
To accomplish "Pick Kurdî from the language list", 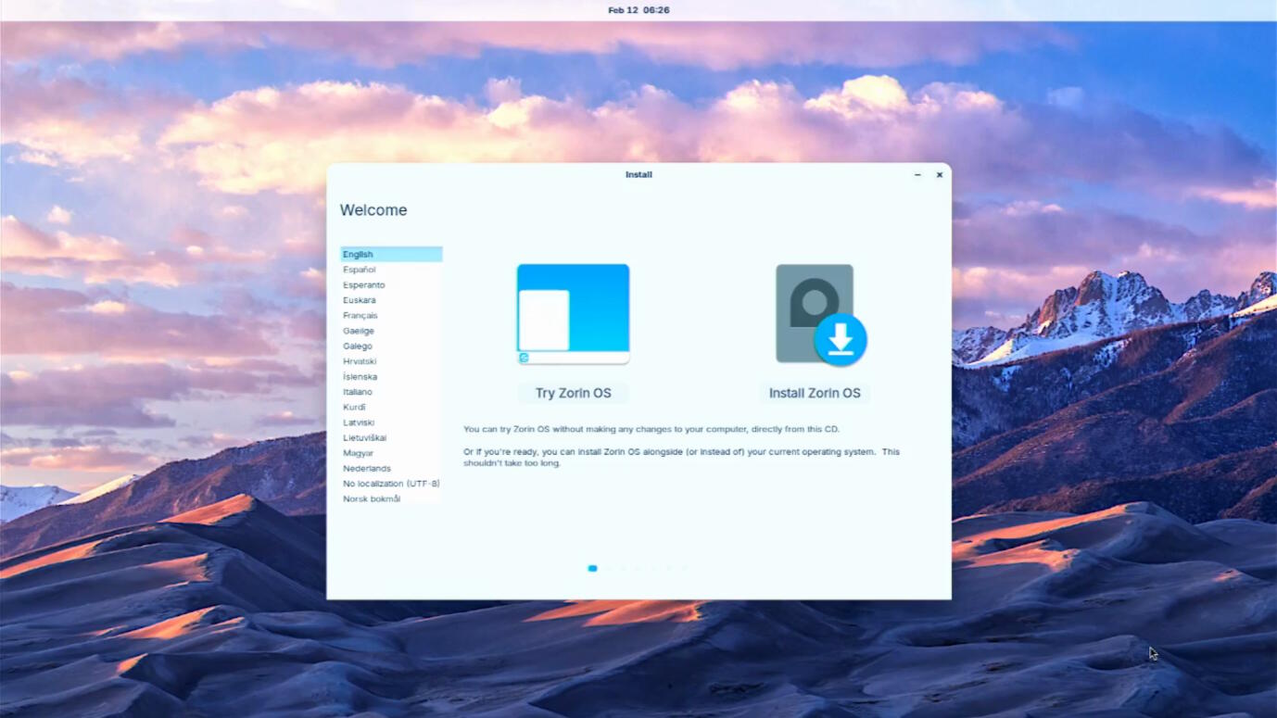I will 391,407.
